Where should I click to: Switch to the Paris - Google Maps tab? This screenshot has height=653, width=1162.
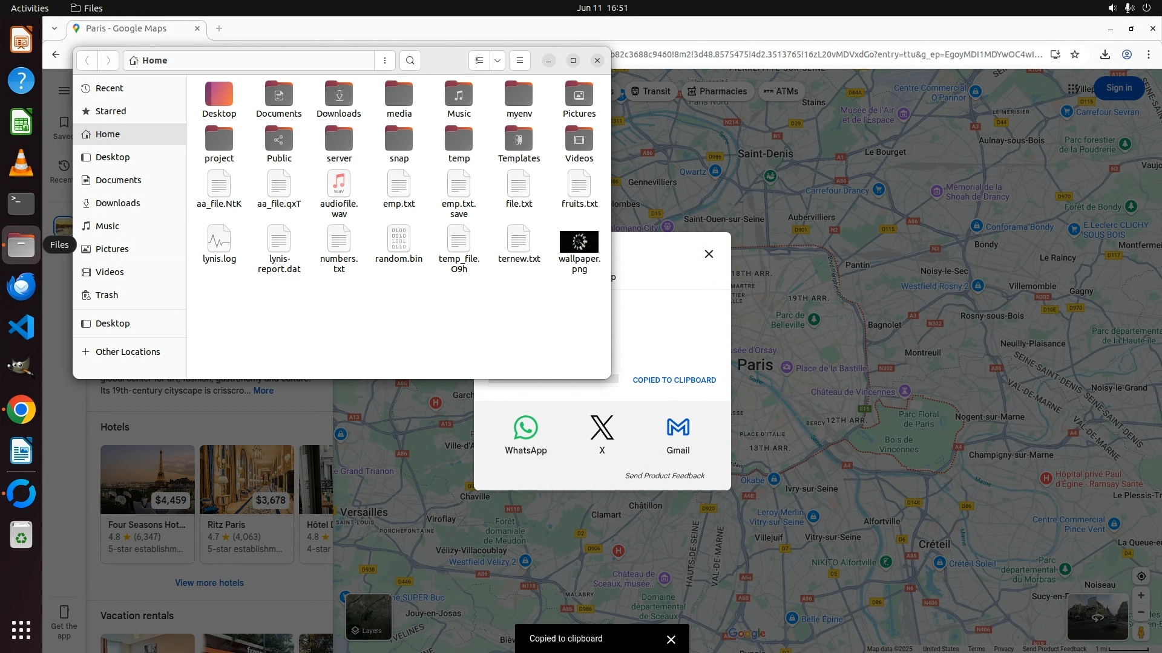coord(126,28)
